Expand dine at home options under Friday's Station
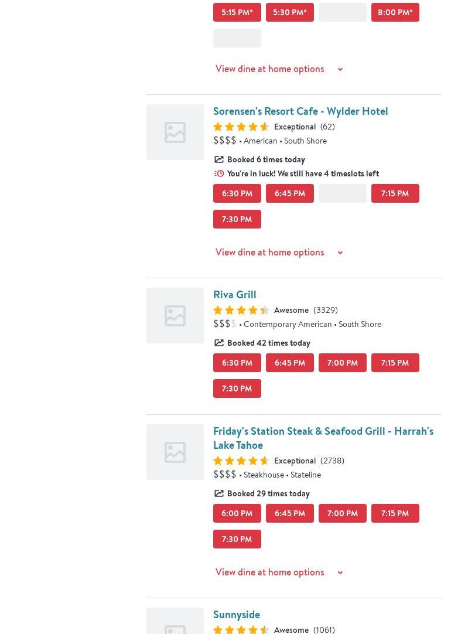This screenshot has height=634, width=451. 279,572
